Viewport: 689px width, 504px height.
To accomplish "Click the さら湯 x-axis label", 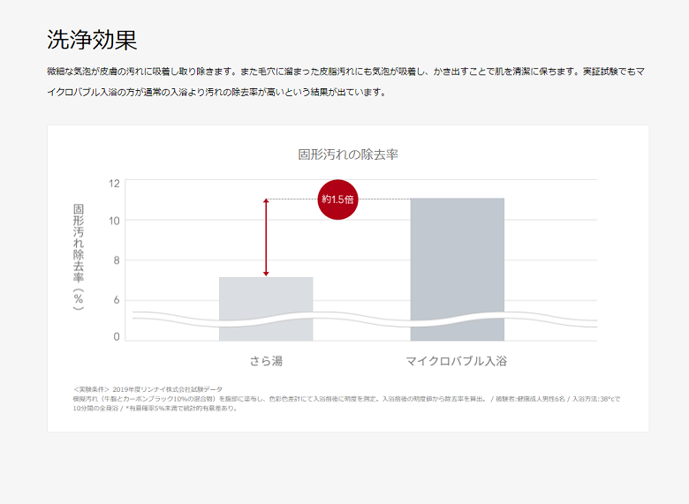I will (266, 361).
